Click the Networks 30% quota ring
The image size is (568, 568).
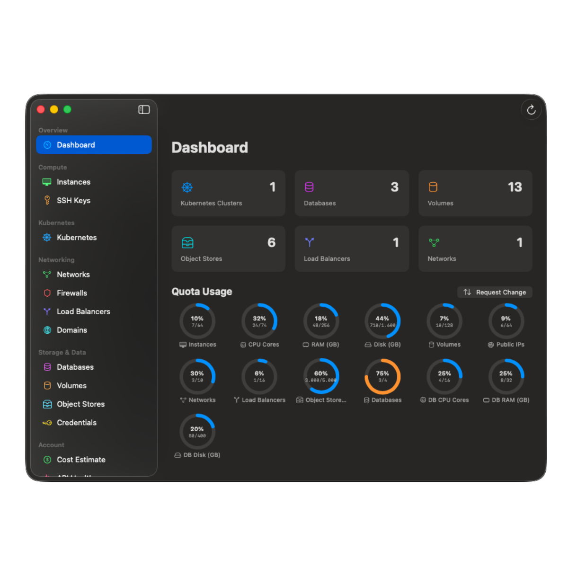click(197, 376)
